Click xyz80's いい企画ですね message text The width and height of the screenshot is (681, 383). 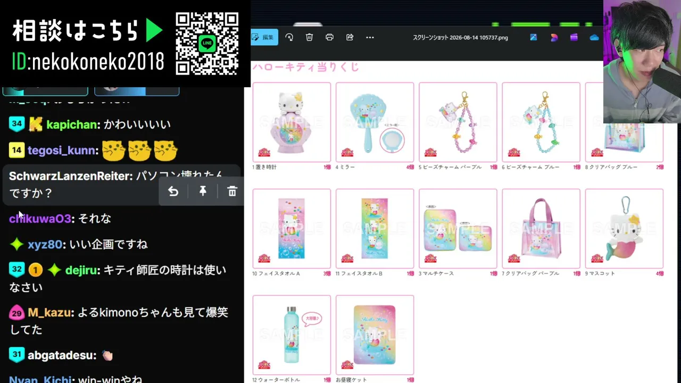point(109,245)
